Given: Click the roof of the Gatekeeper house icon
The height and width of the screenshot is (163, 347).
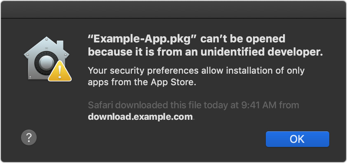Looking at the screenshot, I should click(47, 46).
